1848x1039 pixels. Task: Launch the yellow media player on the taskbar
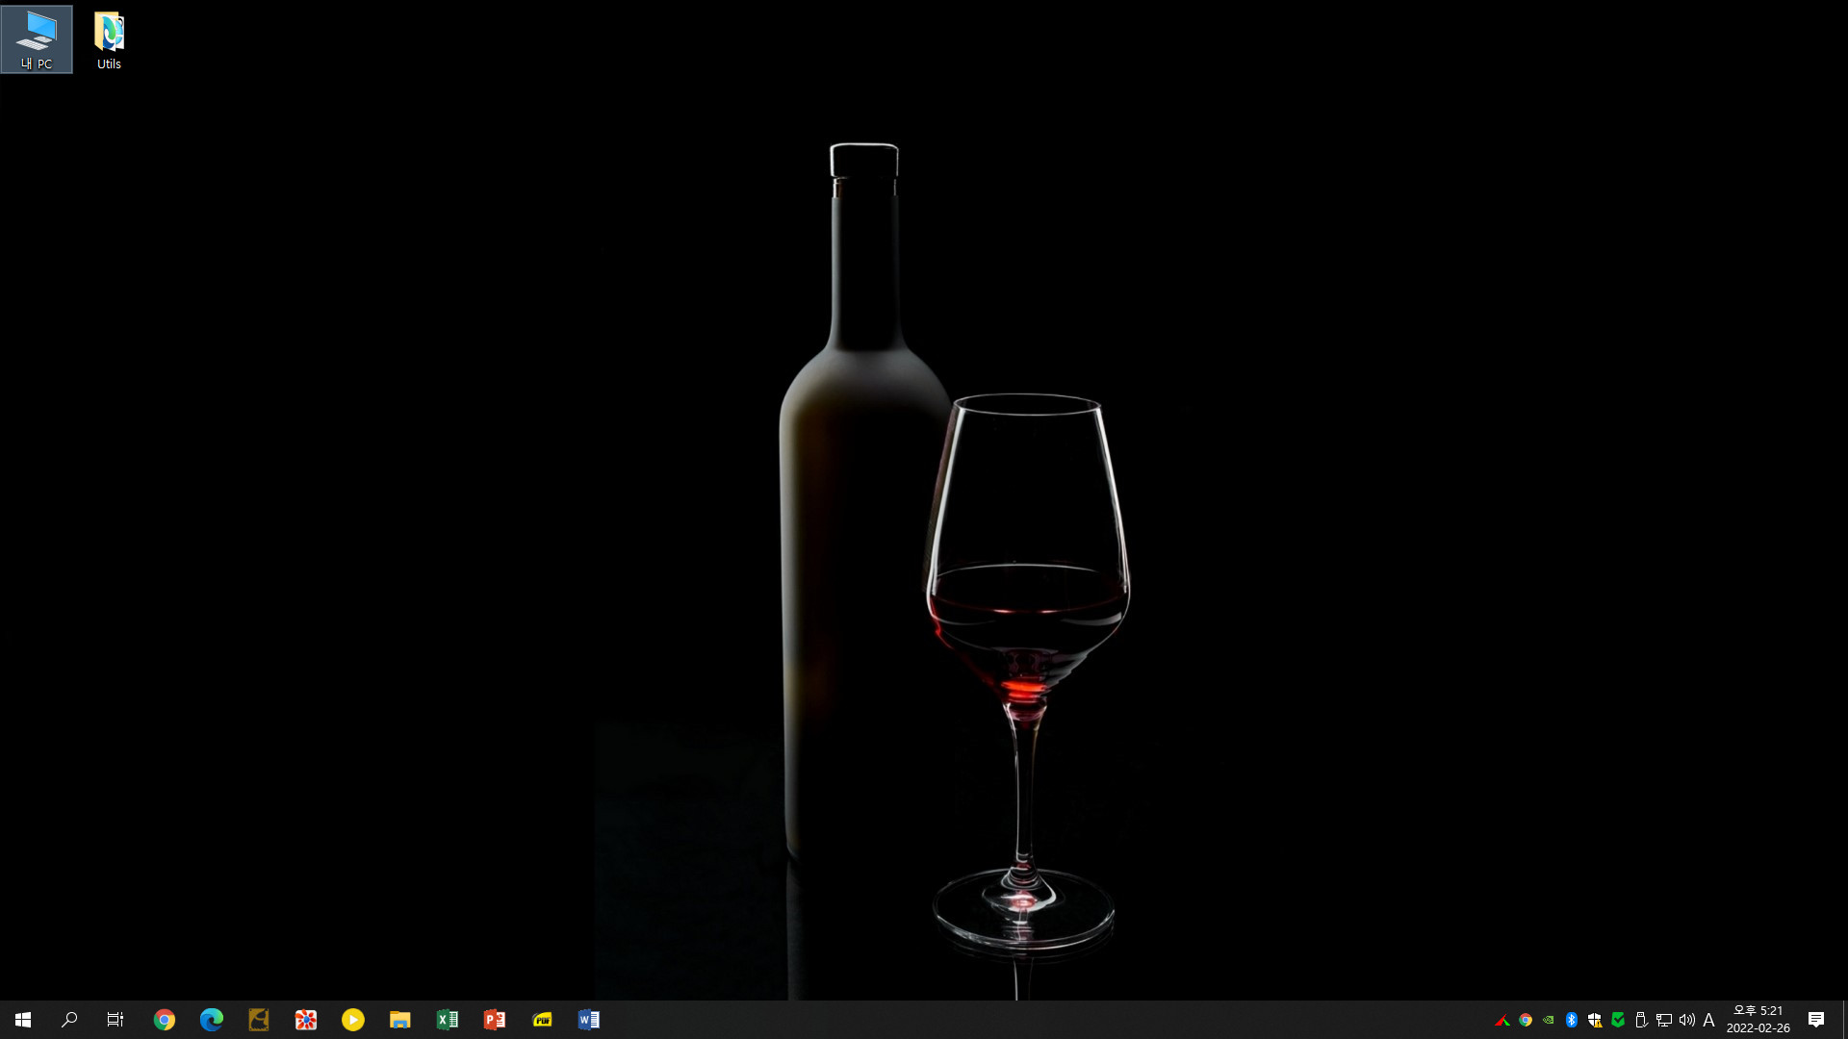click(353, 1020)
